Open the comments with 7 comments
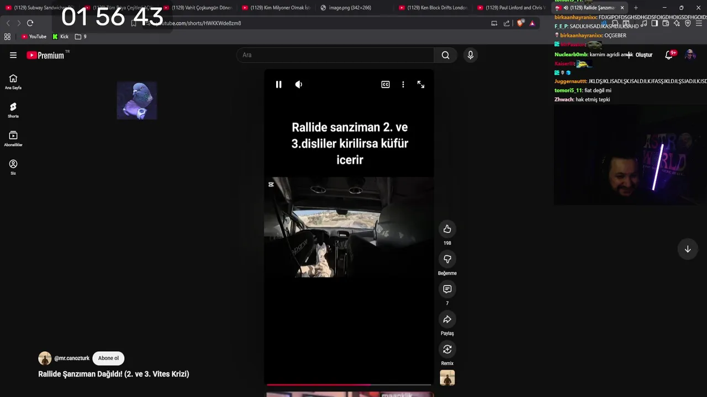The image size is (707, 397). pyautogui.click(x=447, y=289)
